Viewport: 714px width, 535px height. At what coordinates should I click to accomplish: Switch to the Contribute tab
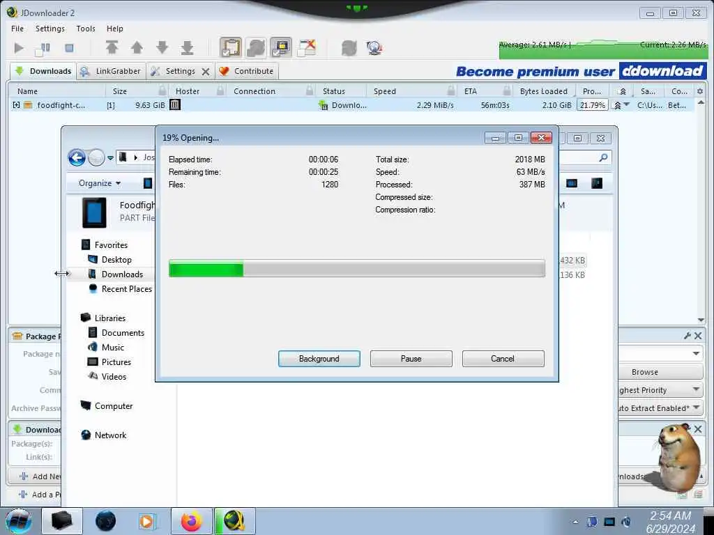246,71
